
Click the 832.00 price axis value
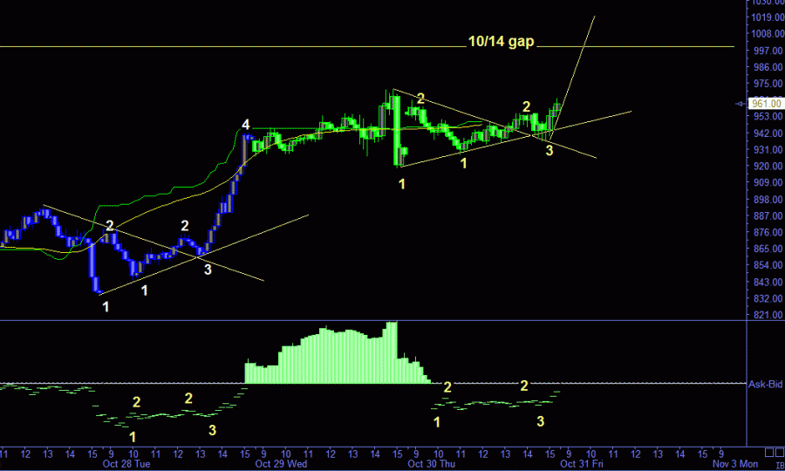tap(770, 298)
